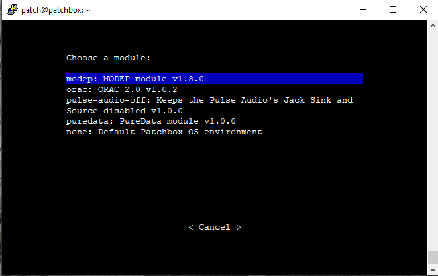Close the patch@patchbox terminal window
The height and width of the screenshot is (276, 438).
pos(423,9)
